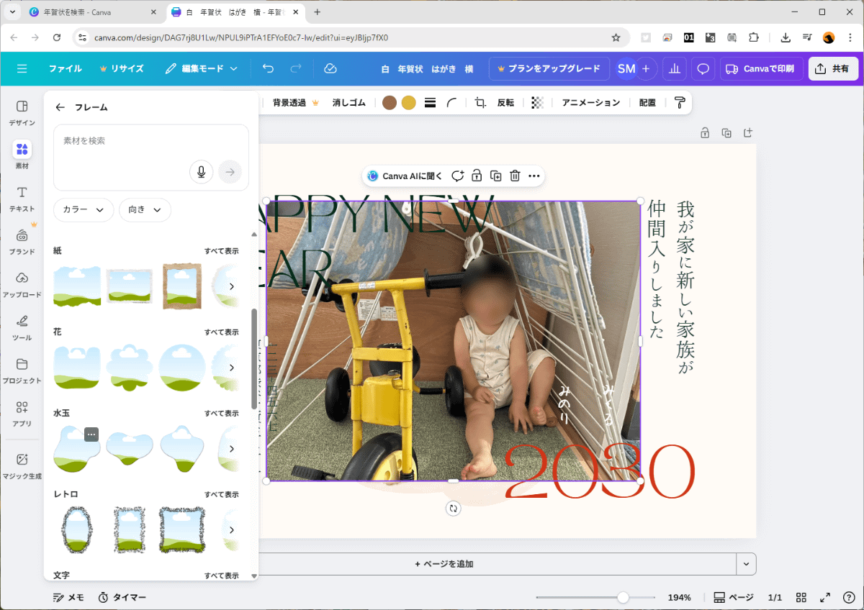Click the rotate handle below the image
The image size is (864, 610).
[x=453, y=509]
